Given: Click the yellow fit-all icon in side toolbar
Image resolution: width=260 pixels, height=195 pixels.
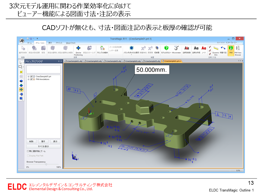Looking at the screenshot, I should (21, 72).
